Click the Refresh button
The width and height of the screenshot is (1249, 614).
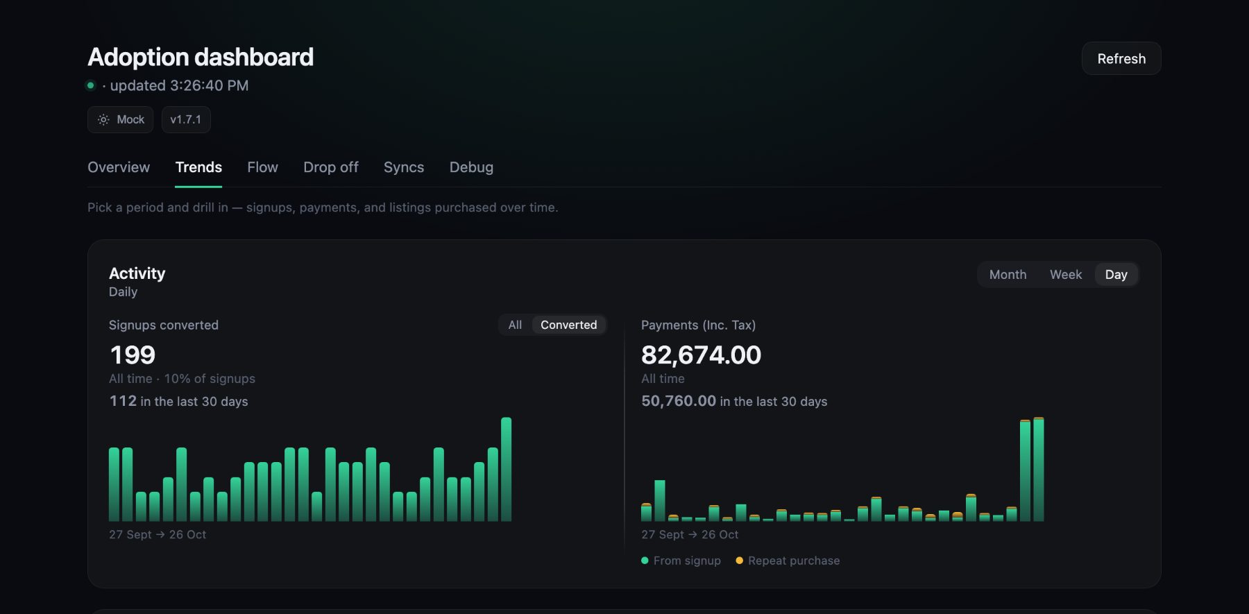coord(1121,58)
